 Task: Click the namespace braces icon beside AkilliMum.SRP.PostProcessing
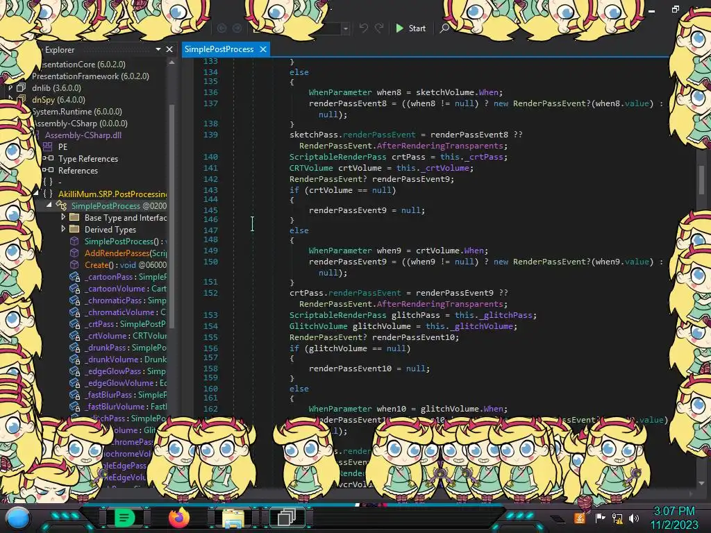coord(48,194)
